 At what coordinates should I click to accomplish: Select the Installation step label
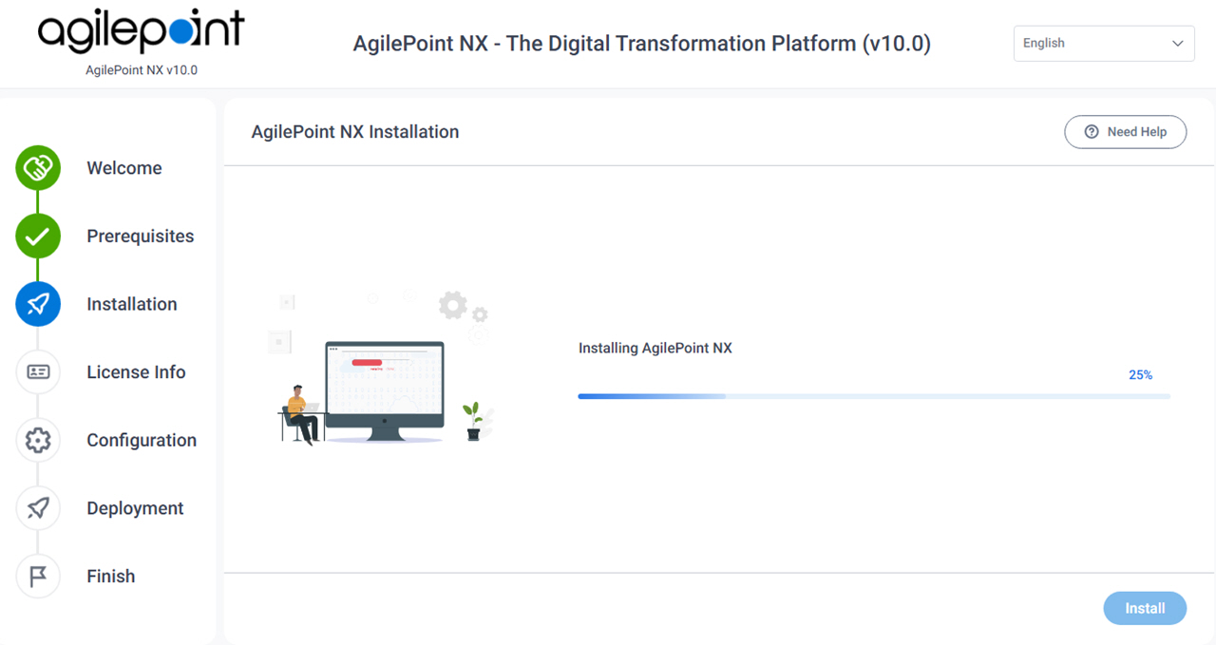point(132,304)
